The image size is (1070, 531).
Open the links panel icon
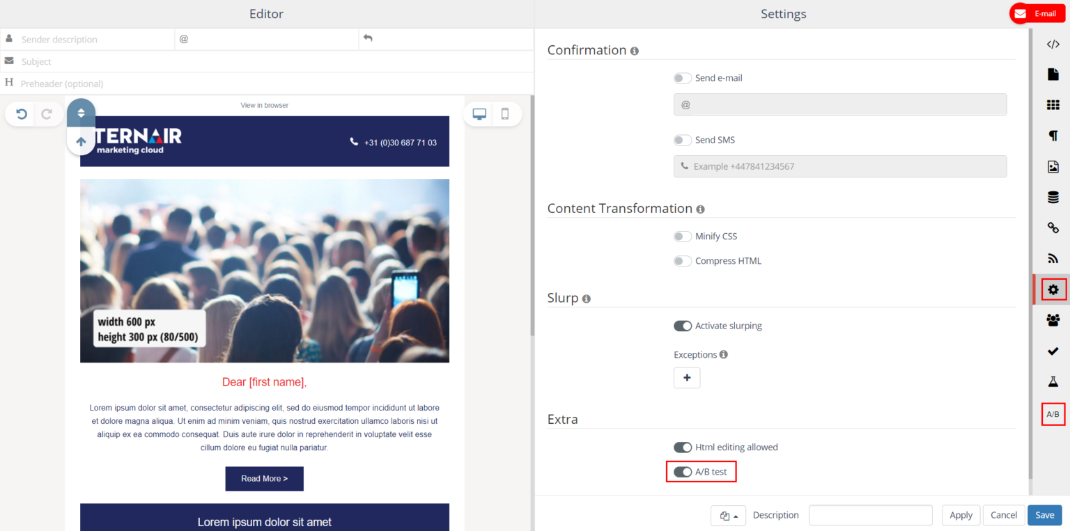1053,228
